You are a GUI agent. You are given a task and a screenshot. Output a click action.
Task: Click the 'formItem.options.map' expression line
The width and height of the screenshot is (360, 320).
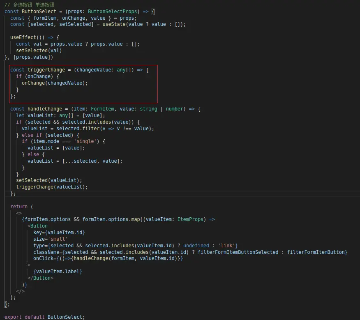(118, 219)
